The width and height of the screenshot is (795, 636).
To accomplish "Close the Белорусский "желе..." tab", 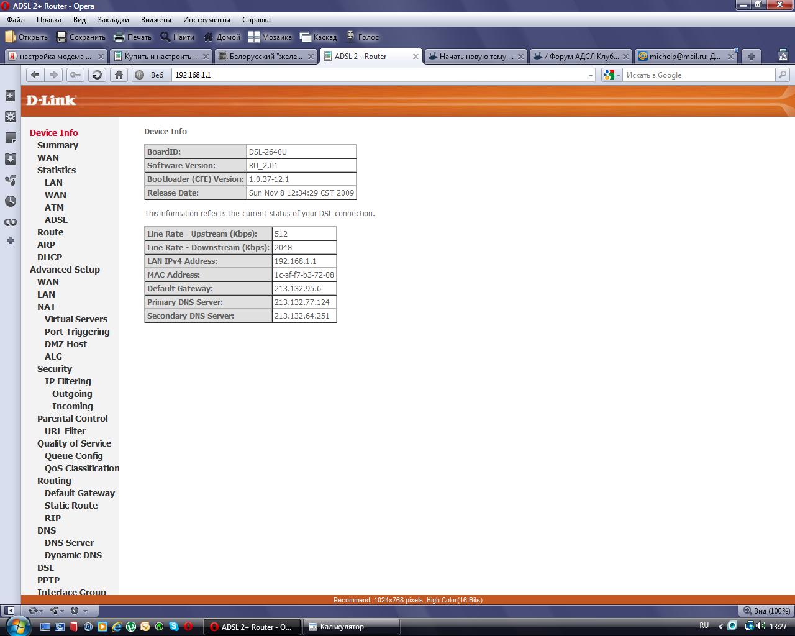I will (311, 57).
